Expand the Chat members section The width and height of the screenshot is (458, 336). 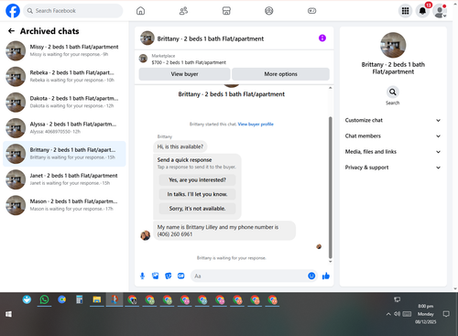point(393,135)
